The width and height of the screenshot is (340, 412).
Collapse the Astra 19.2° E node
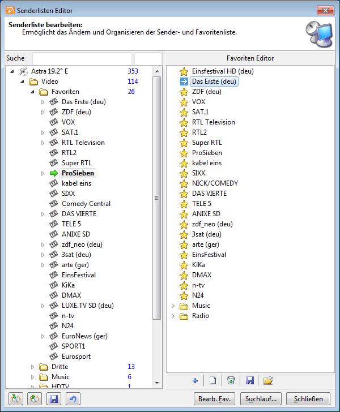(x=12, y=71)
